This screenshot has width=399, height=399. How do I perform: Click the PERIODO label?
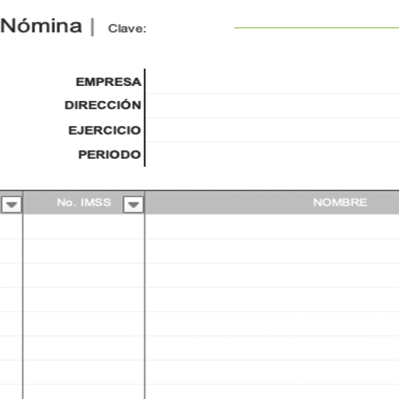click(109, 155)
